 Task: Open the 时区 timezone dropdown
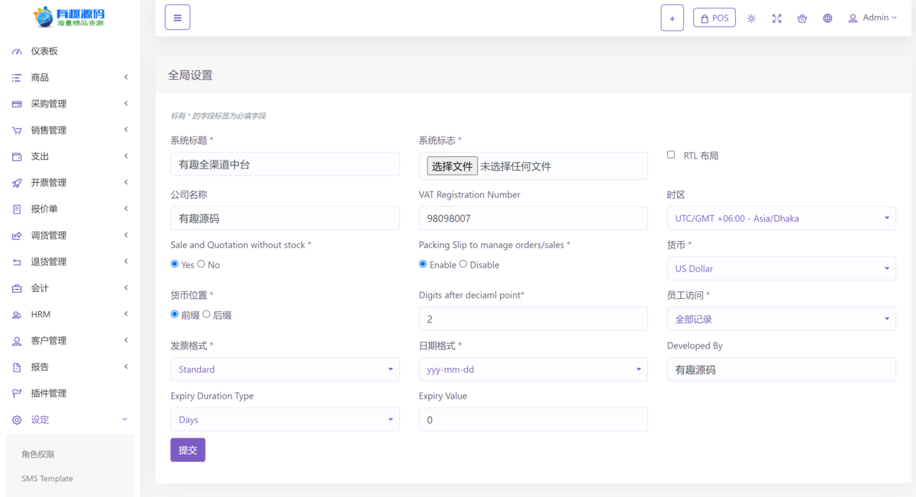tap(781, 218)
